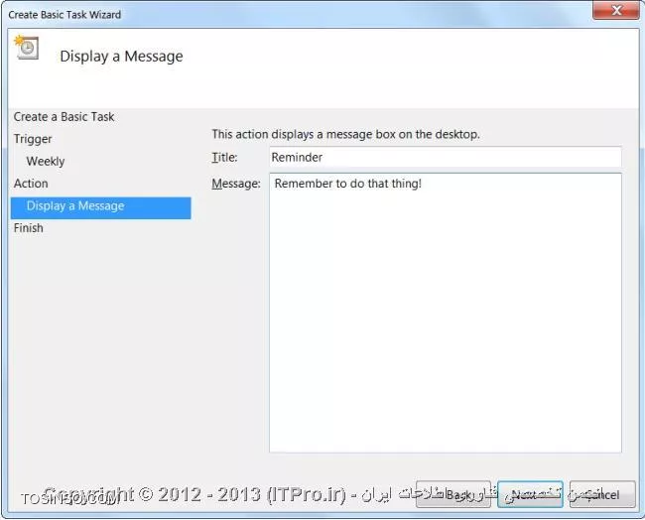Click the Cancel button

point(602,494)
